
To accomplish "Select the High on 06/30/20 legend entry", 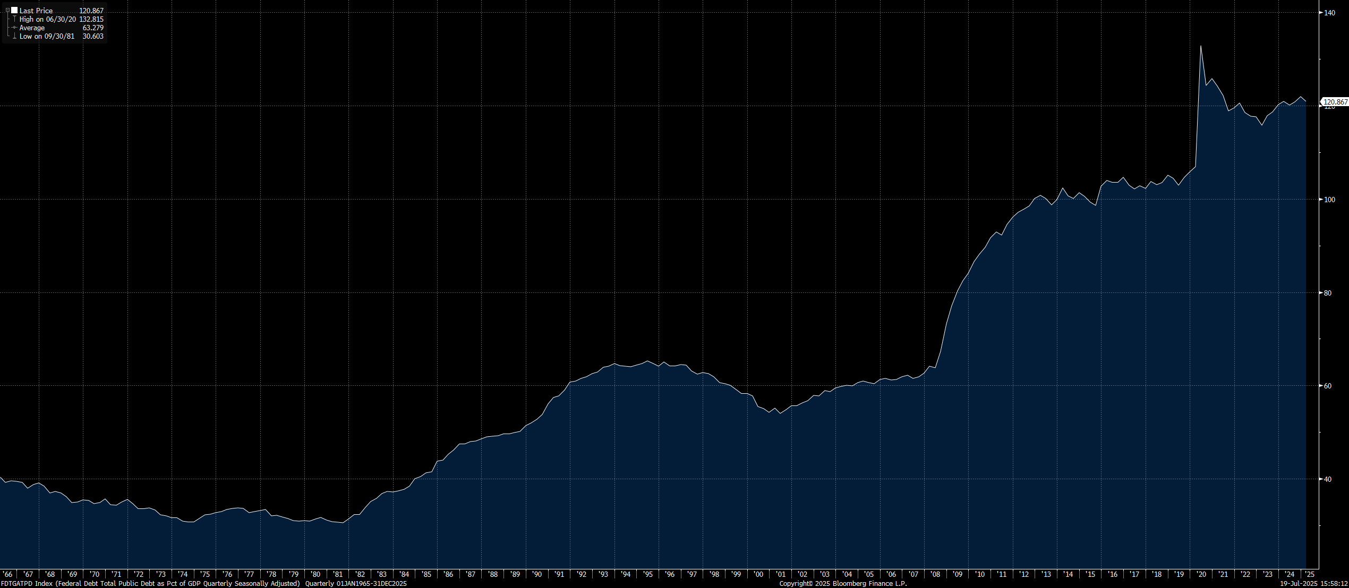I will click(x=48, y=19).
